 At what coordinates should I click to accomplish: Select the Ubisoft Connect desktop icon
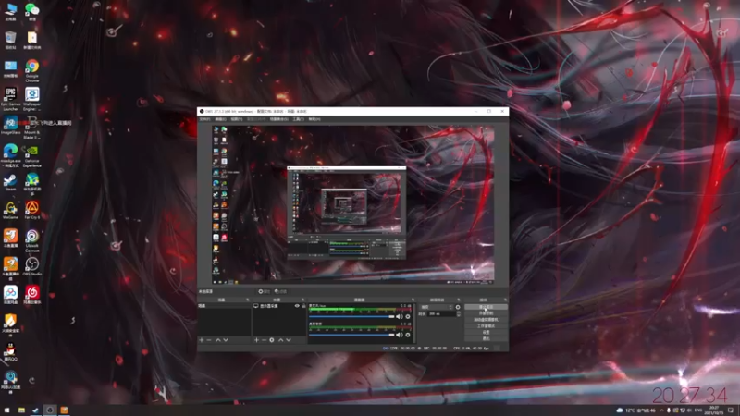pos(32,240)
